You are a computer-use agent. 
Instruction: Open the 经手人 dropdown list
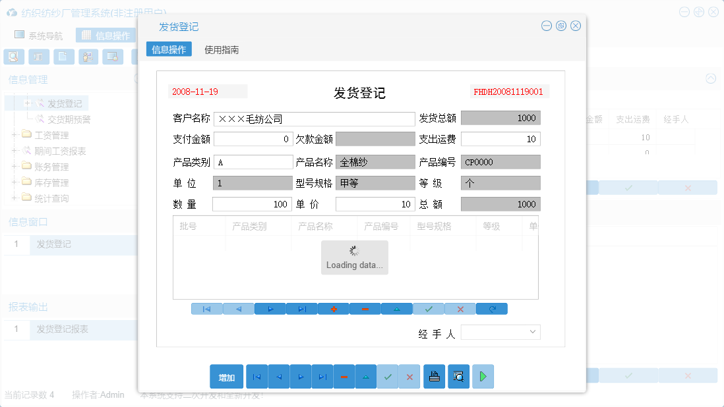[533, 332]
